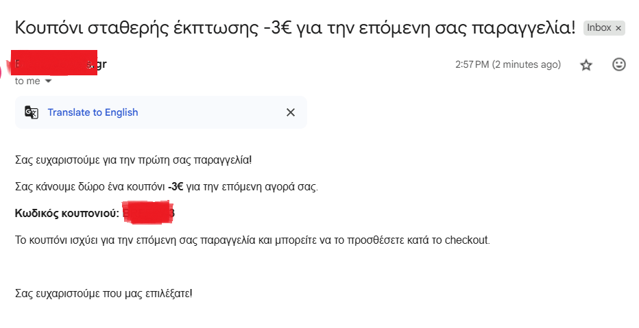
Task: Click the closing line 'Σας ευχαριστούμε που μας επιλέξατε!'
Action: (104, 294)
